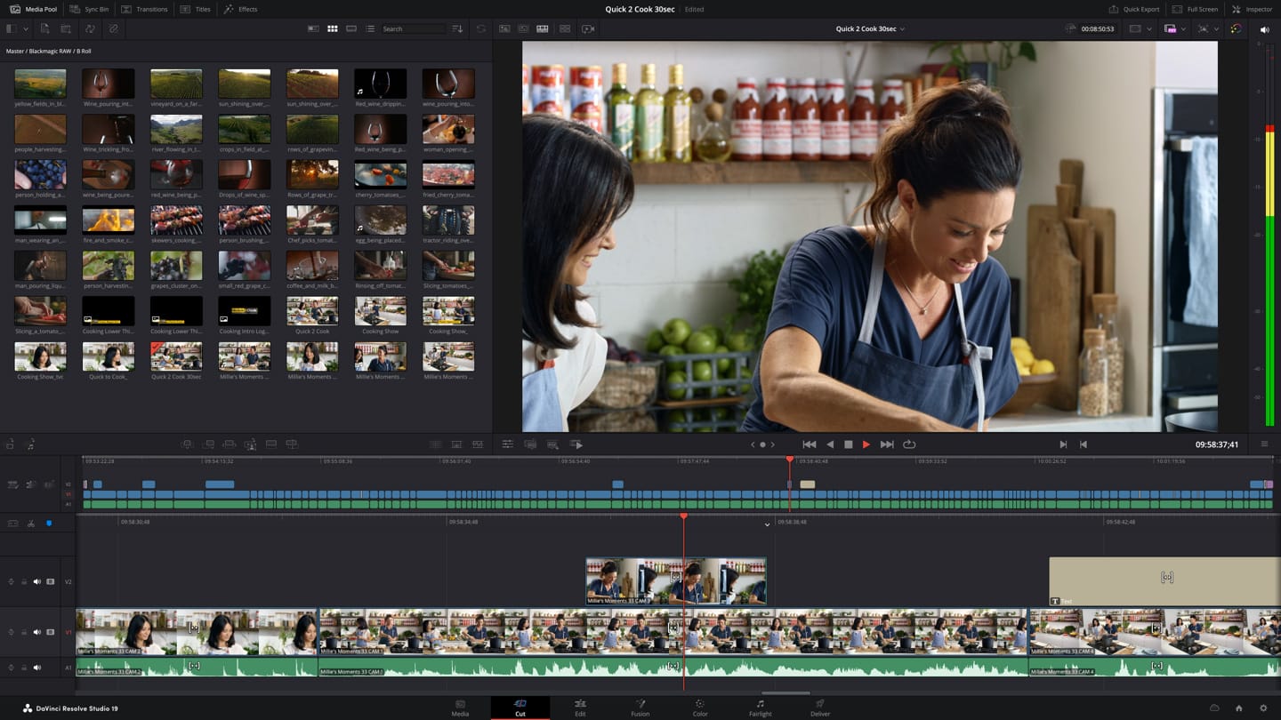Viewport: 1281px width, 720px height.
Task: Select the split clip scissors tool
Action: click(30, 522)
